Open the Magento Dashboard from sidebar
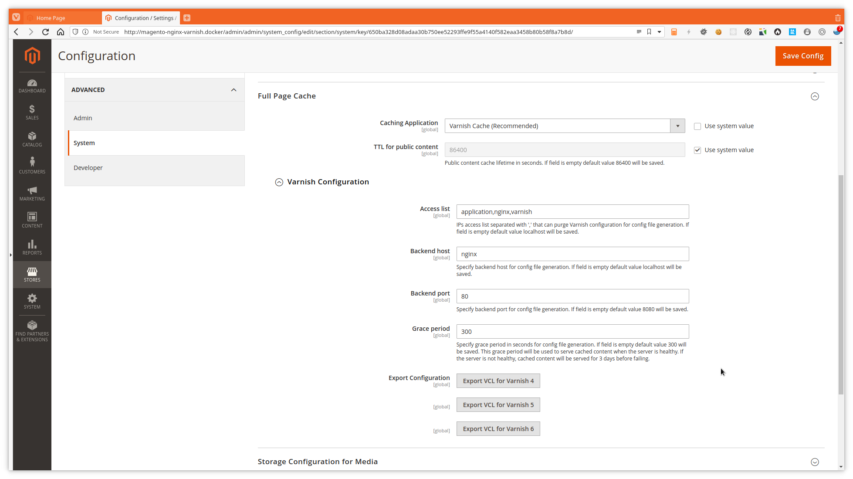The image size is (853, 479). coord(32,85)
